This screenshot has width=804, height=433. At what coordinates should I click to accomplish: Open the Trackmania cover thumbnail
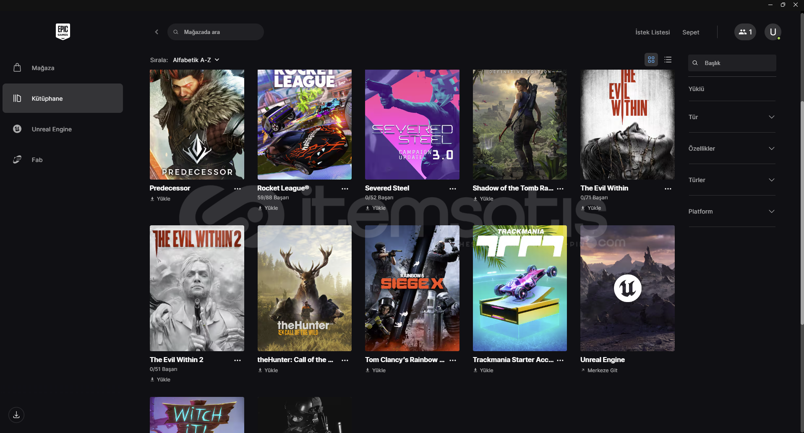[520, 288]
